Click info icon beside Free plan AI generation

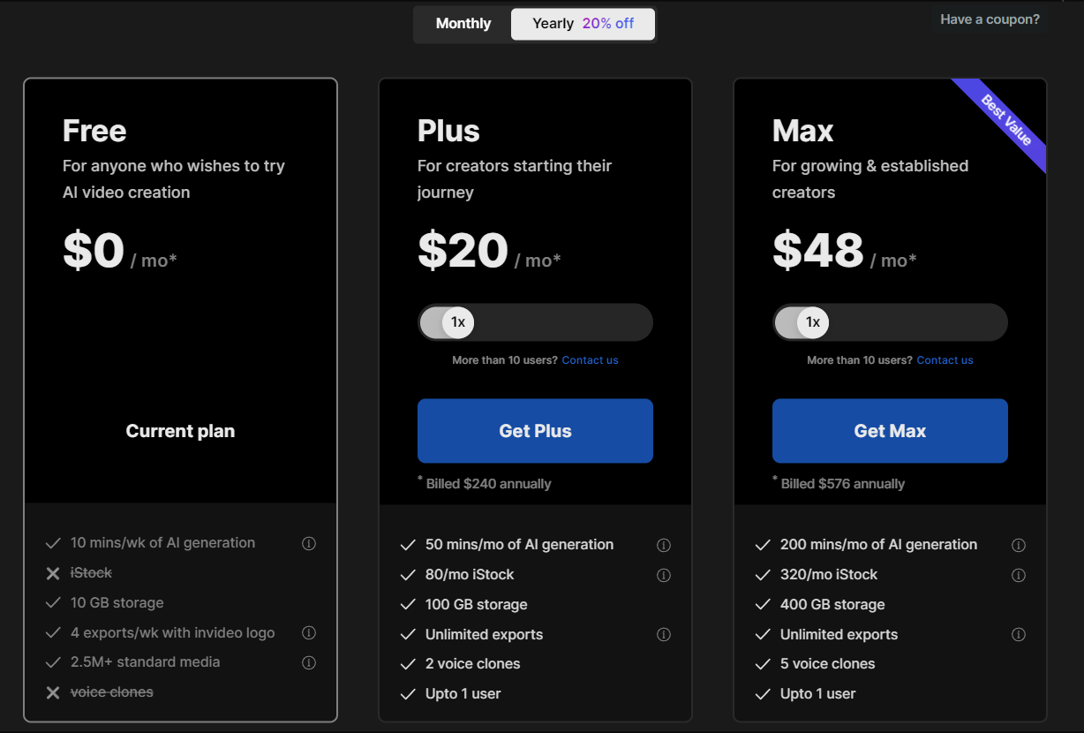pyautogui.click(x=309, y=544)
